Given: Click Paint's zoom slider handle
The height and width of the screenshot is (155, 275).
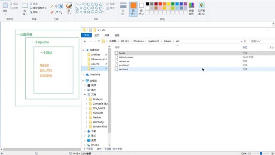Looking at the screenshot, I should pyautogui.click(x=261, y=154).
